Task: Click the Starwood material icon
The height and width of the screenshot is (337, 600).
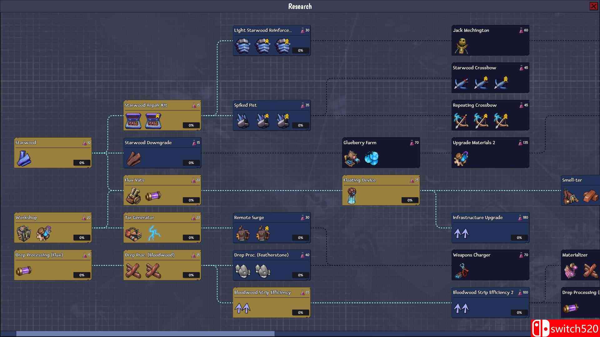Action: [x=24, y=158]
